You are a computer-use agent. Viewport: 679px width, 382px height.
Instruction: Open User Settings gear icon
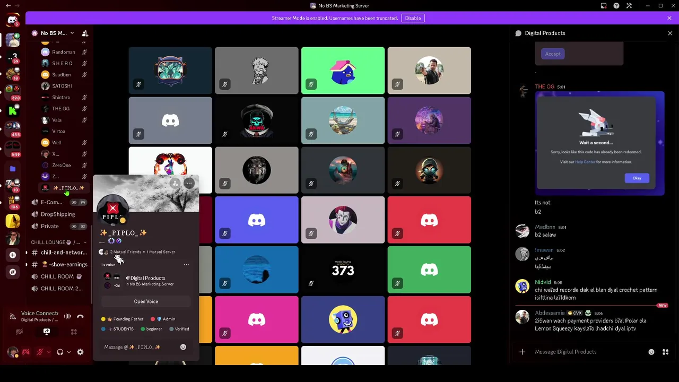(80, 352)
